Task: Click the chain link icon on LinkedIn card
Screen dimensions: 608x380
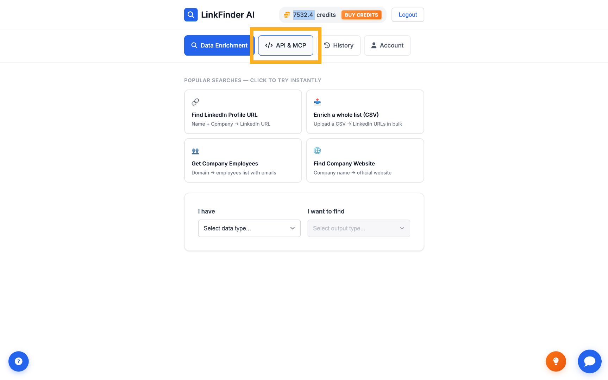Action: click(x=195, y=102)
